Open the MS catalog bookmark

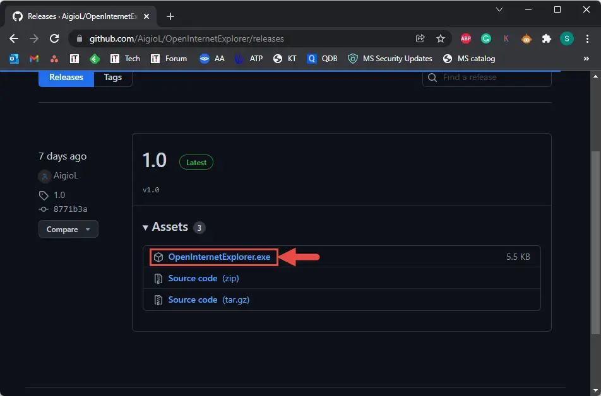coord(469,59)
